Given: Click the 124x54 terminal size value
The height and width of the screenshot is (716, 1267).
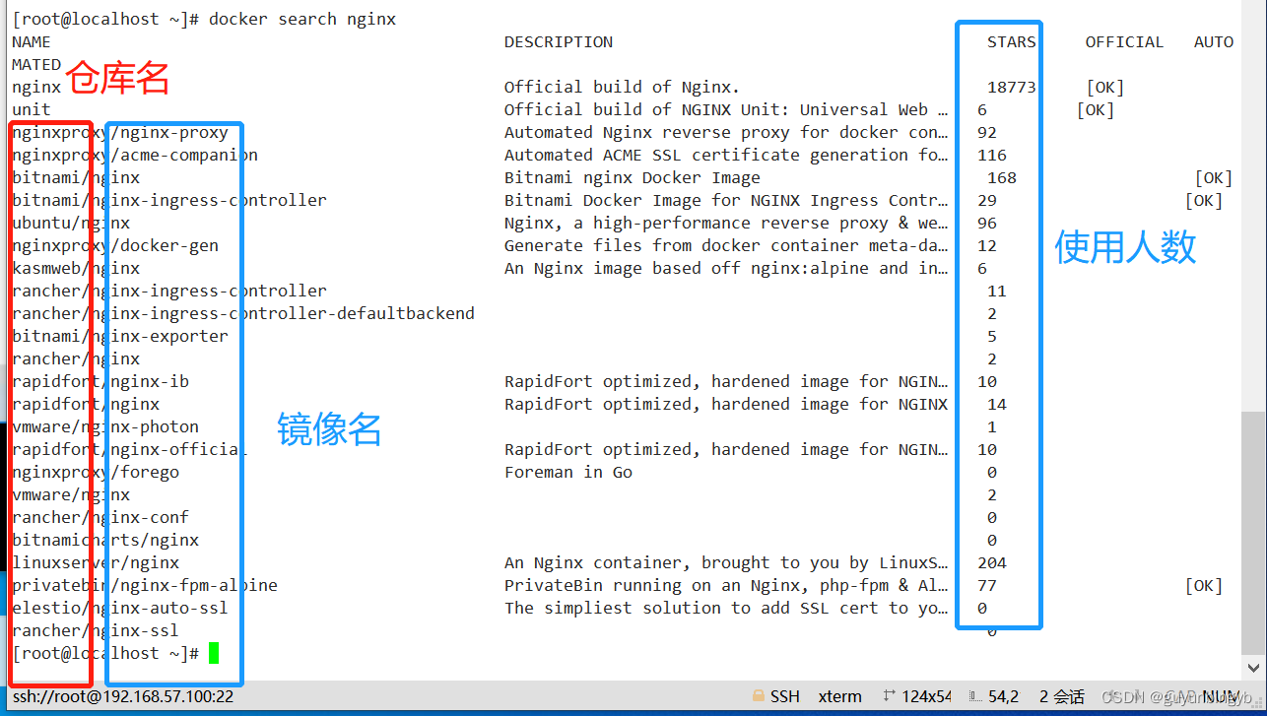Looking at the screenshot, I should click(x=924, y=696).
